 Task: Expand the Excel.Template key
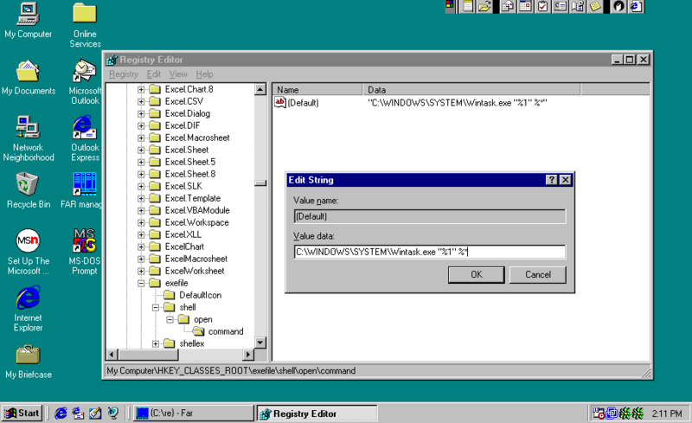click(141, 198)
